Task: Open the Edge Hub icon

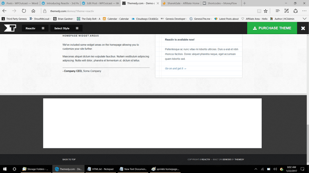Action: (x=277, y=11)
